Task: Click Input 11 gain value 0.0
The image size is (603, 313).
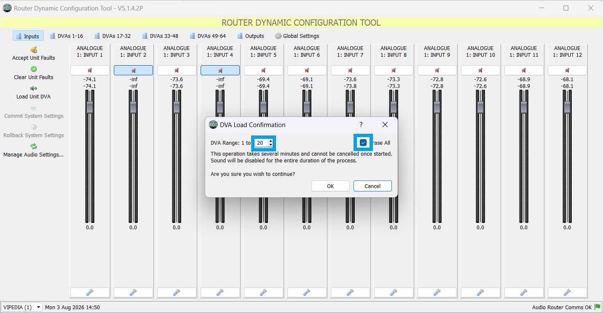Action: [524, 228]
